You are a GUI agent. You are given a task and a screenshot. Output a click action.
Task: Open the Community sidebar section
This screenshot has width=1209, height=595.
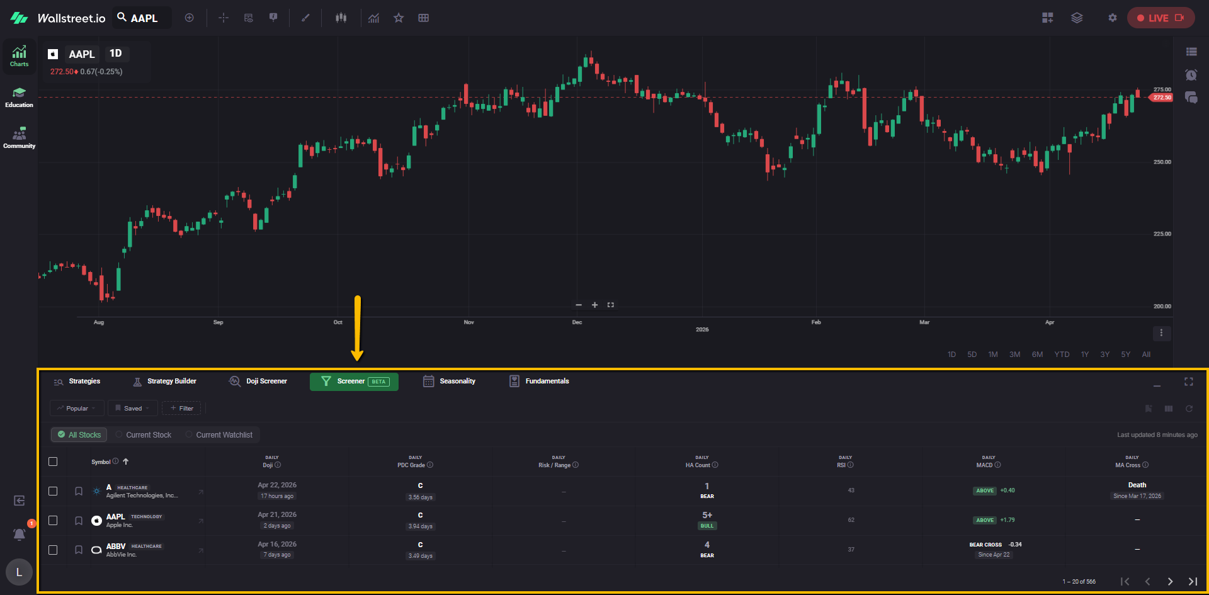(x=19, y=138)
